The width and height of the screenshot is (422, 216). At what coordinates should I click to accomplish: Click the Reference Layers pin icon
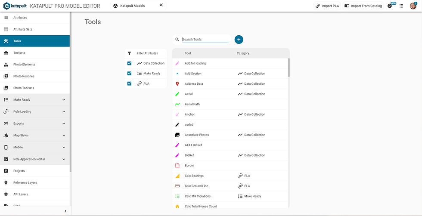[x=6, y=182]
